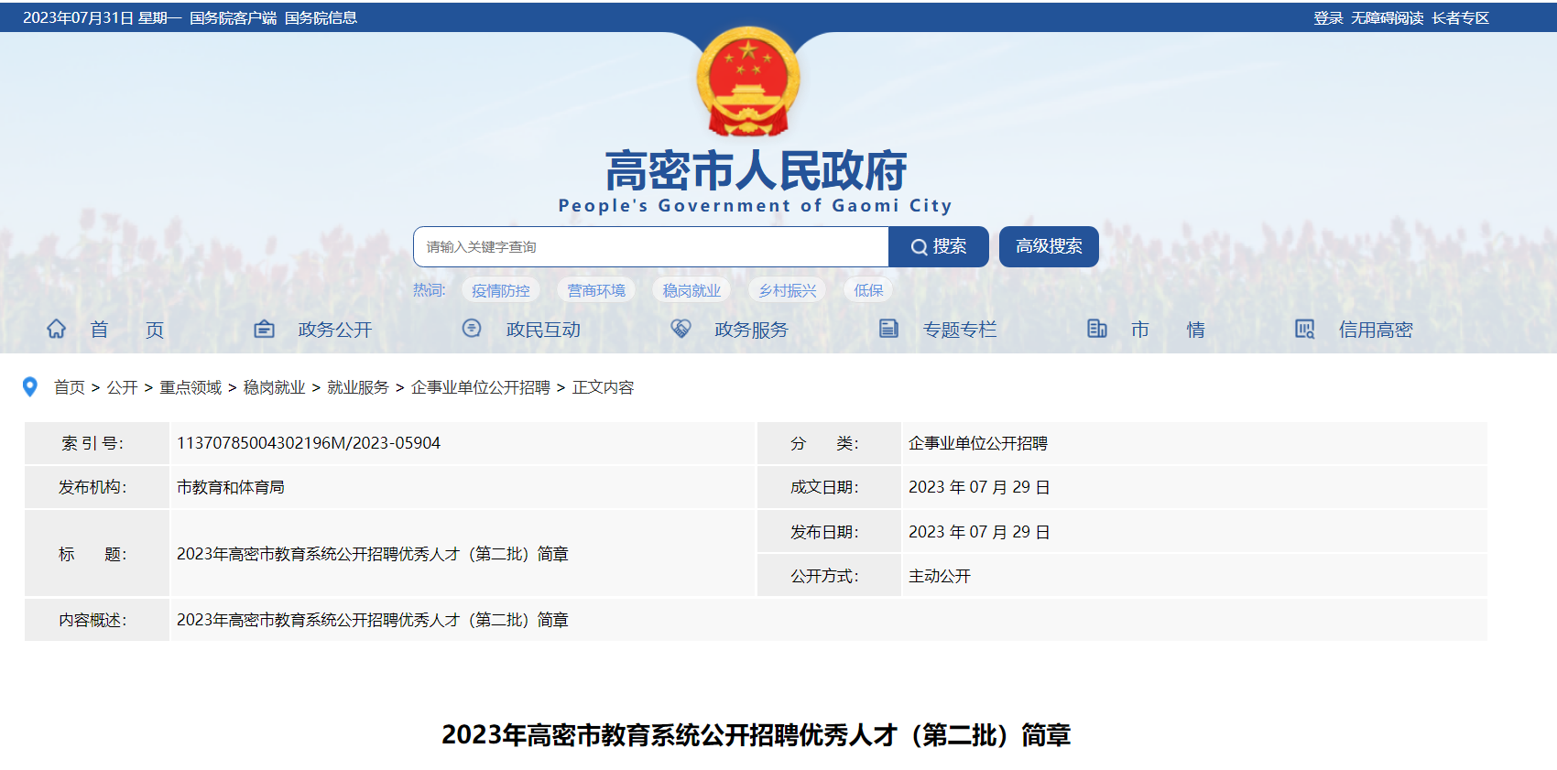Open the 政务公开 navigation menu

(x=335, y=330)
